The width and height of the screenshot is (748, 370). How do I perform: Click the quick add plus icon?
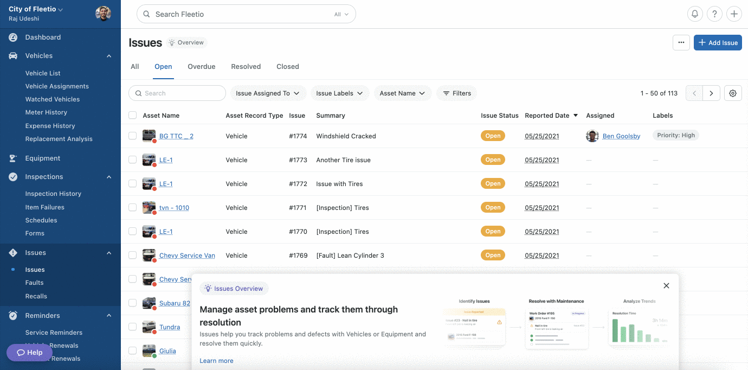tap(734, 14)
